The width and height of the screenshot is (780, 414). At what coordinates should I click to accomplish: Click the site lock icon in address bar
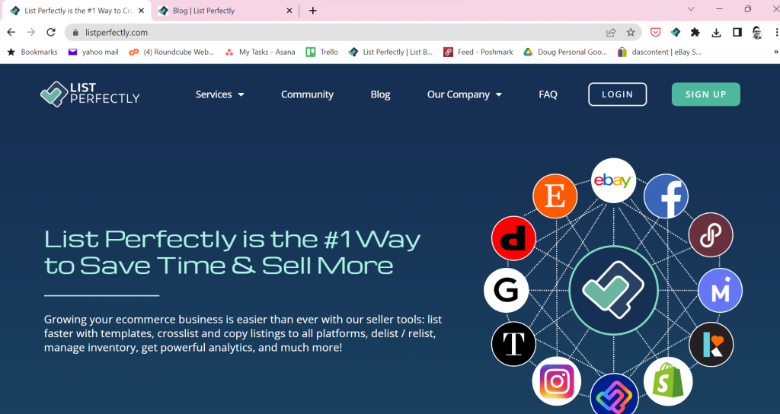(x=75, y=32)
